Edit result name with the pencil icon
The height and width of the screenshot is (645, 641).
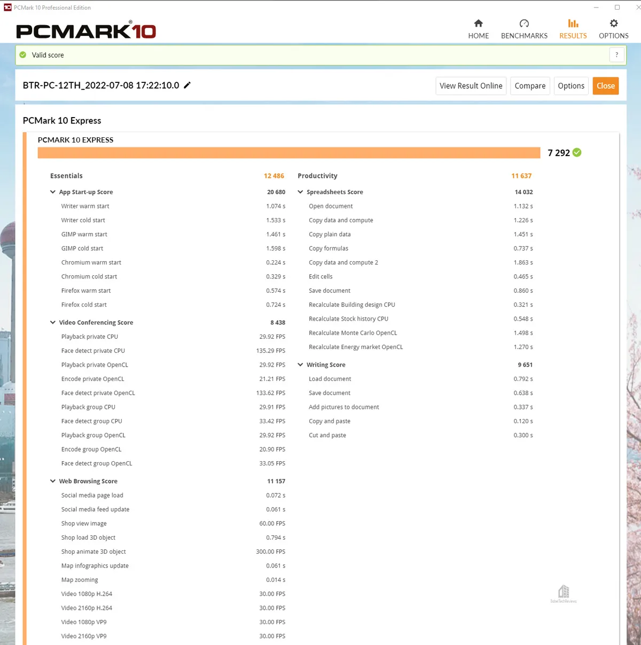coord(187,85)
